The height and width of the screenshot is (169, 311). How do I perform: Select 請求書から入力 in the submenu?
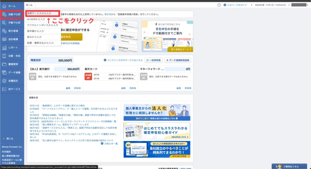coord(35,31)
